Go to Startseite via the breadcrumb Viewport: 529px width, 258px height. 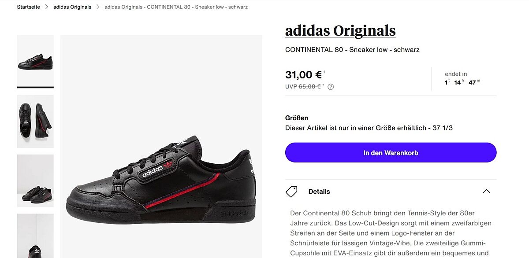coord(29,7)
